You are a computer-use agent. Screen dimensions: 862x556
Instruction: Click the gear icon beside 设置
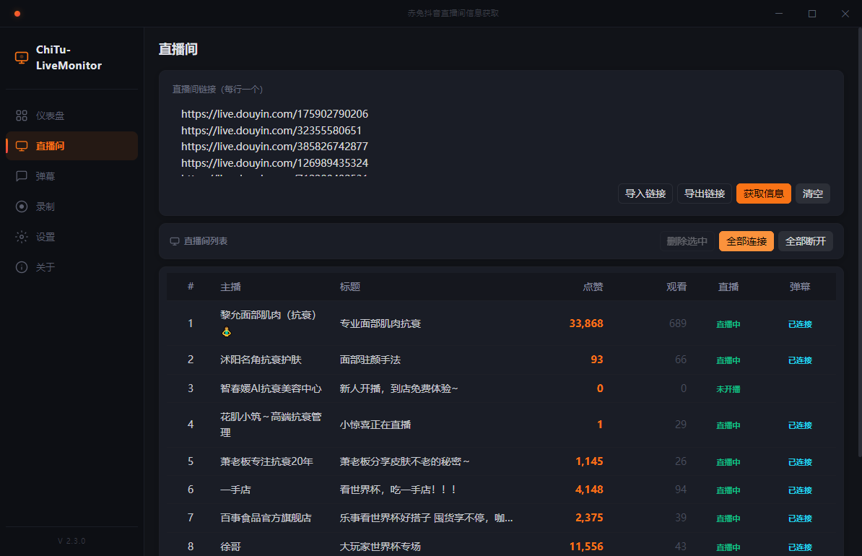[x=22, y=237]
